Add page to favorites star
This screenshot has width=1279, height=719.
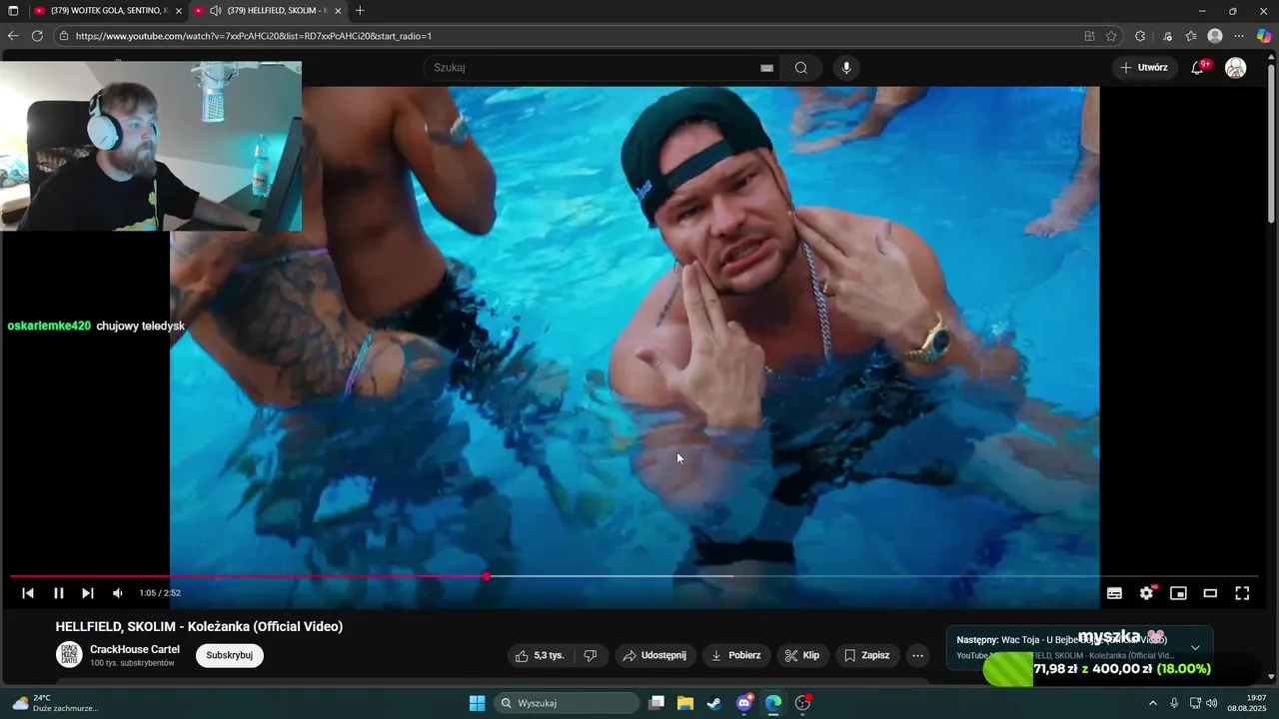(x=1111, y=36)
